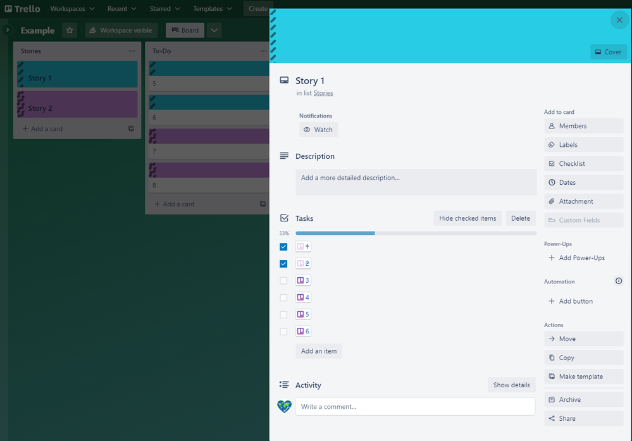Change the card Cover

[x=608, y=52]
